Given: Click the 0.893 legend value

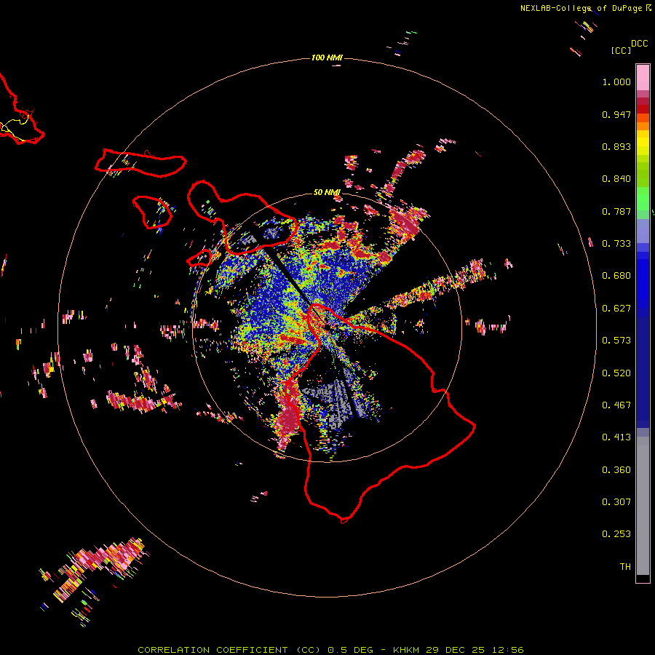Looking at the screenshot, I should click(616, 146).
